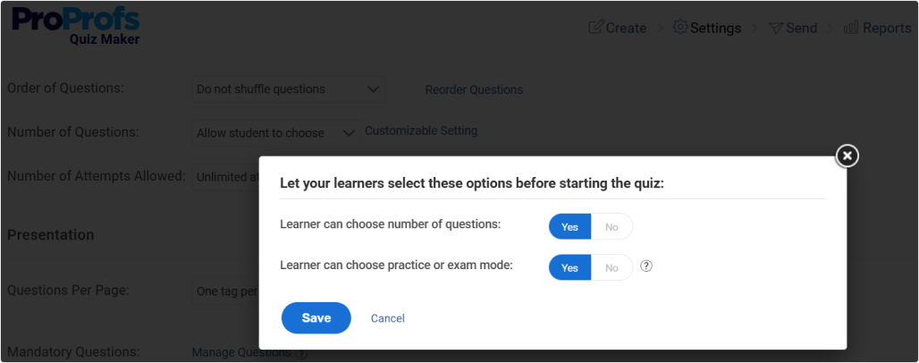Viewport: 919px width, 363px height.
Task: Click the ProProfs Quiz Maker logo
Action: tap(76, 27)
